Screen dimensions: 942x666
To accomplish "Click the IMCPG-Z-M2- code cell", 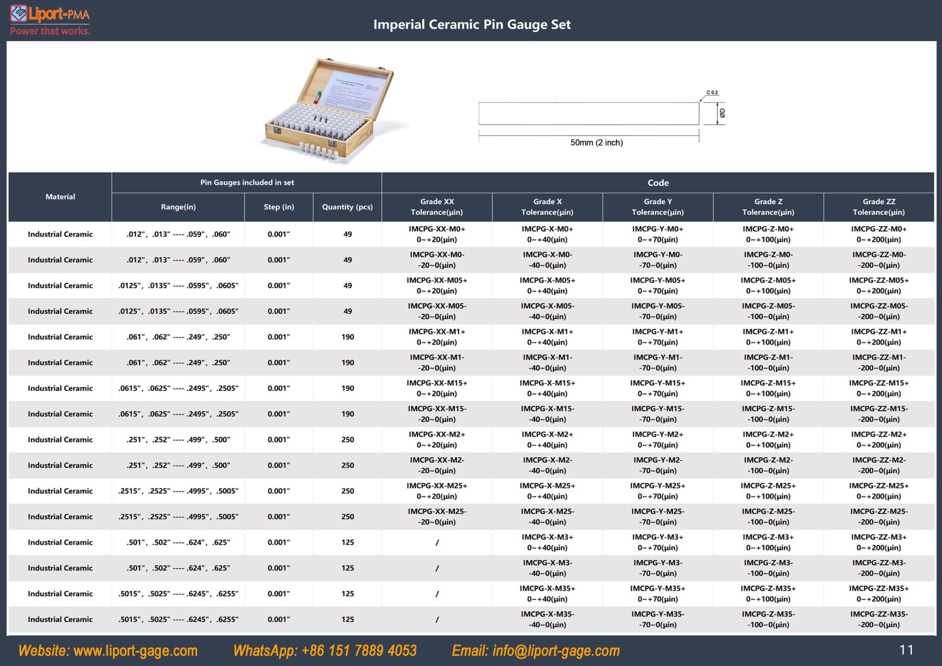I will [x=768, y=465].
